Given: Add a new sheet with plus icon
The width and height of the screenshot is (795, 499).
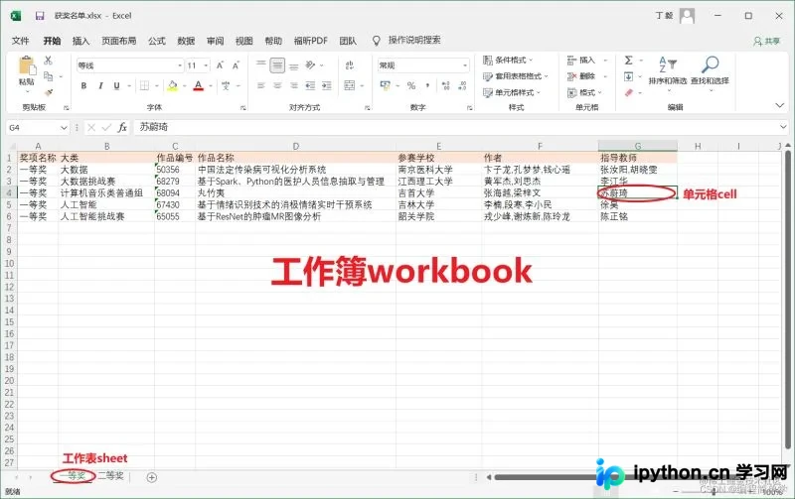Looking at the screenshot, I should (x=151, y=477).
